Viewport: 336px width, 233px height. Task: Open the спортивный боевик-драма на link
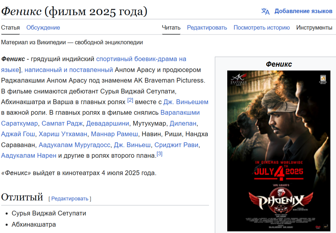141,59
